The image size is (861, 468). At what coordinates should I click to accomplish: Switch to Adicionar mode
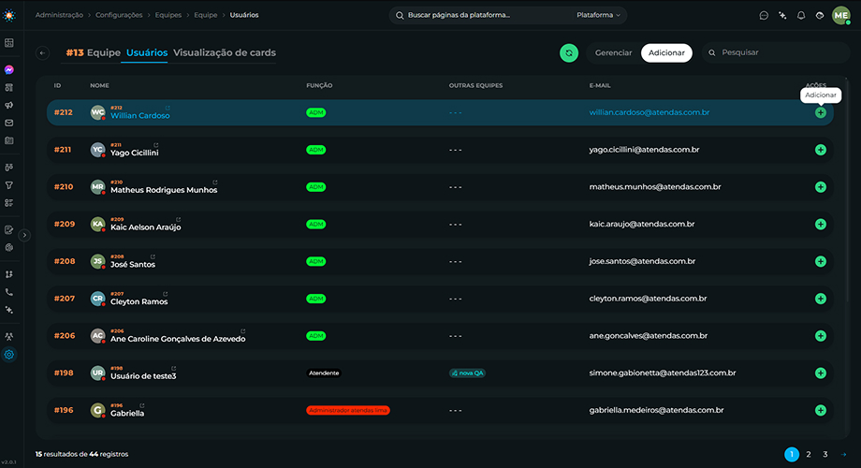[666, 52]
